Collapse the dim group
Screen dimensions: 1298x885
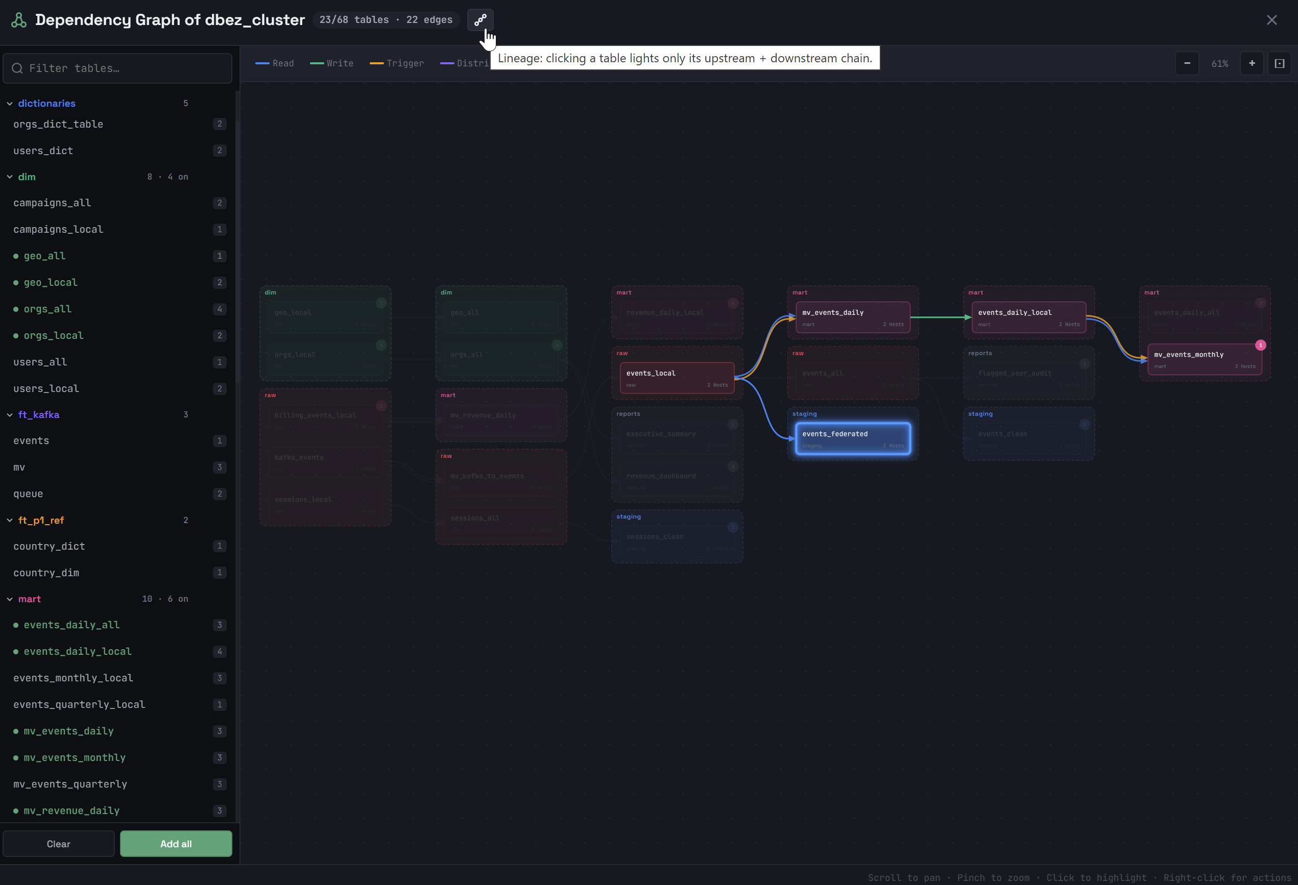coord(10,177)
